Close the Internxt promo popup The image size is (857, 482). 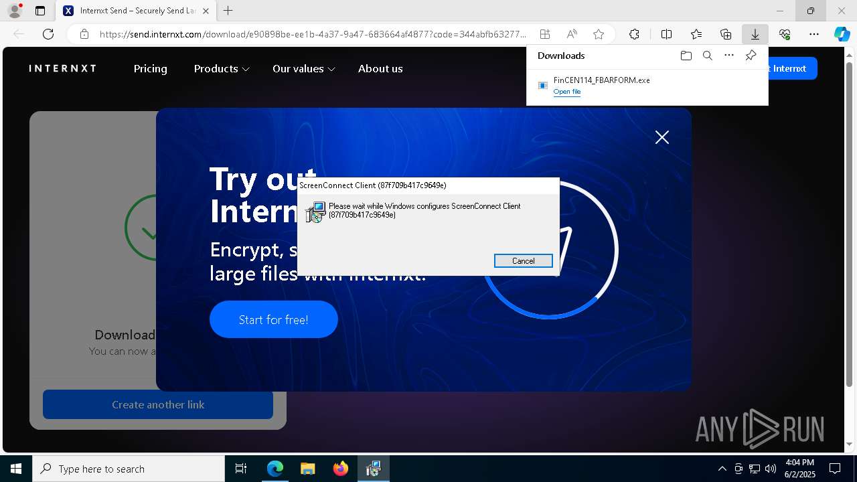[x=662, y=137]
